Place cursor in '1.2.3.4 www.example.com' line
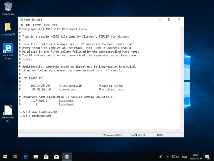The image size is (214, 161). pos(38,112)
